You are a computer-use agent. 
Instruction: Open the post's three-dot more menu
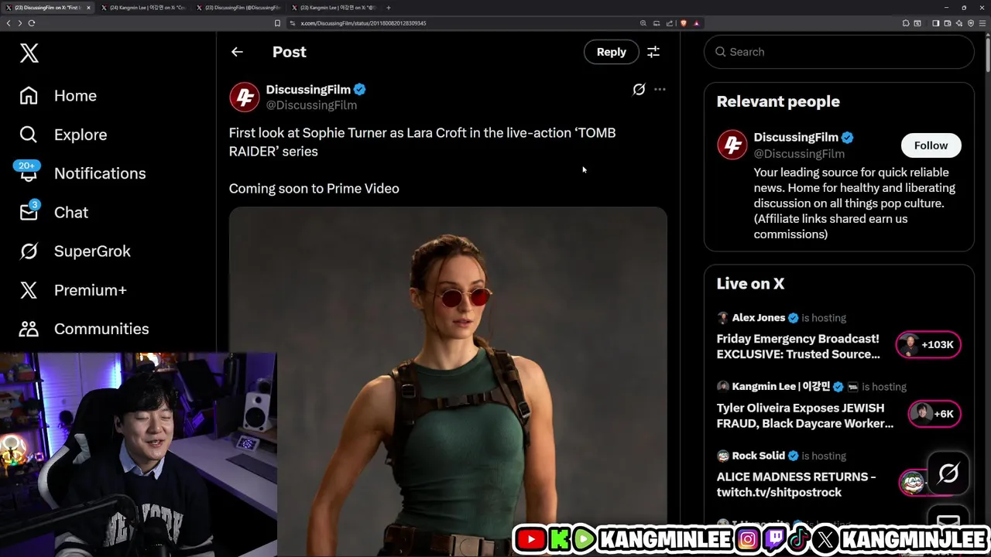[660, 90]
